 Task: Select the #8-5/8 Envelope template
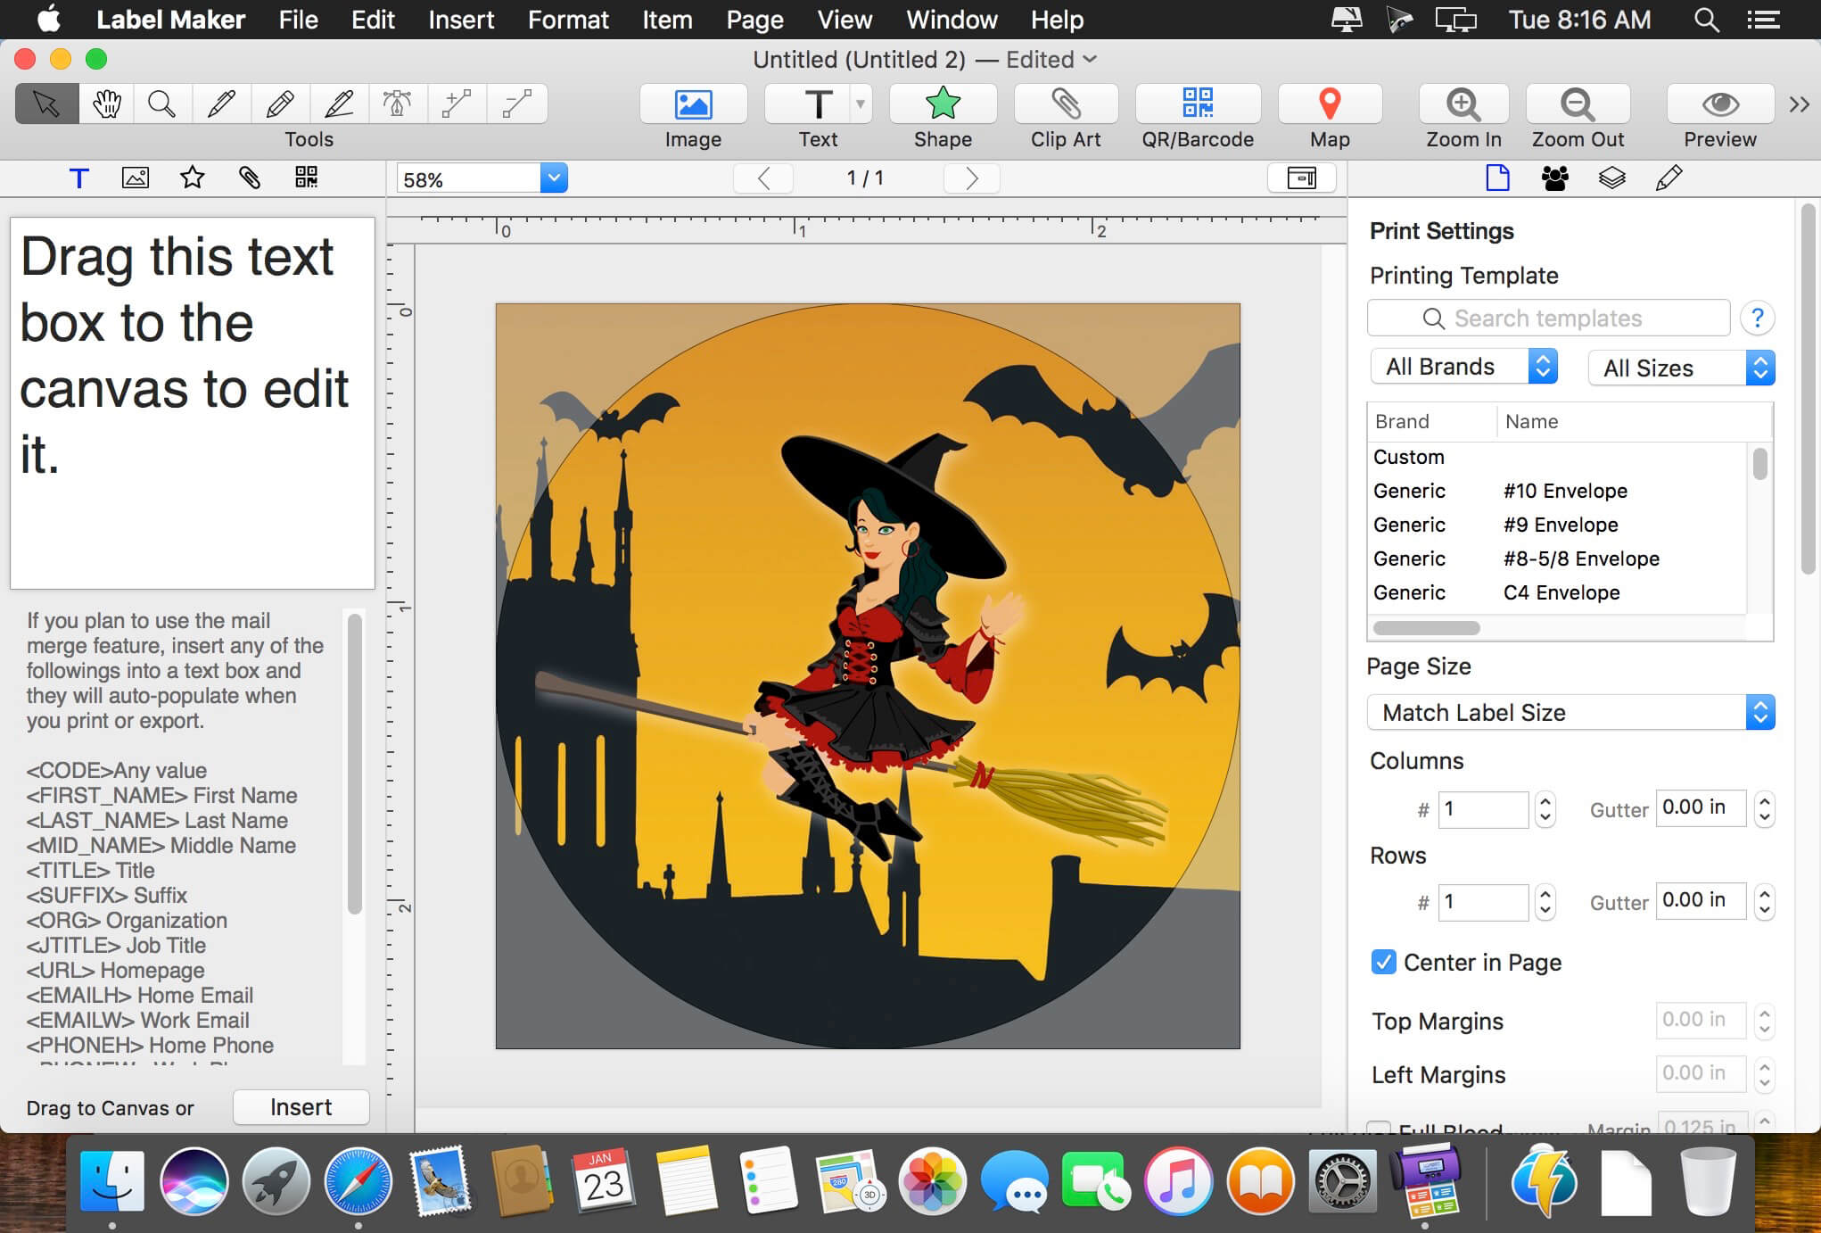click(x=1556, y=559)
